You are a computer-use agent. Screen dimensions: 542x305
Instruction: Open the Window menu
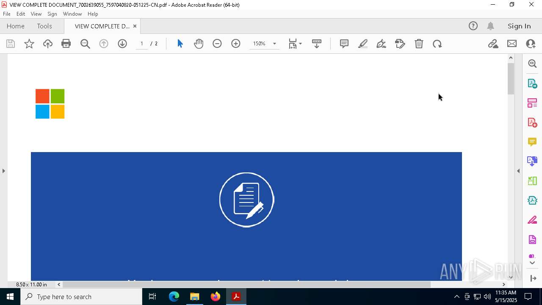pos(72,14)
